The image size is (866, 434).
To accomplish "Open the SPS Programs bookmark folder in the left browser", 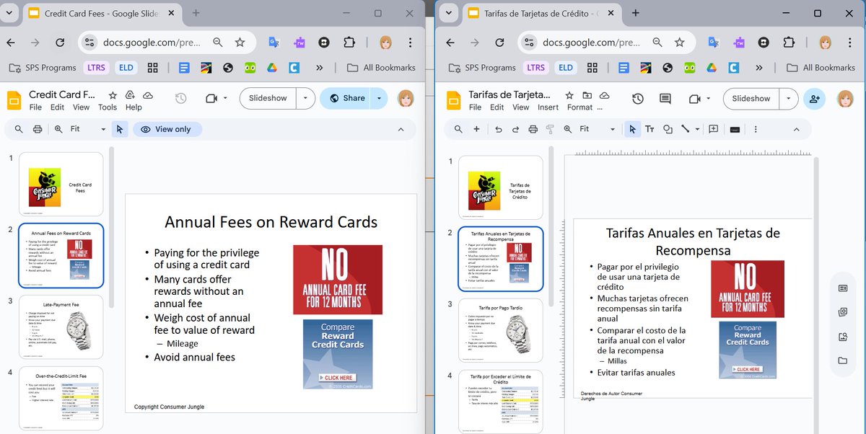I will click(x=42, y=68).
